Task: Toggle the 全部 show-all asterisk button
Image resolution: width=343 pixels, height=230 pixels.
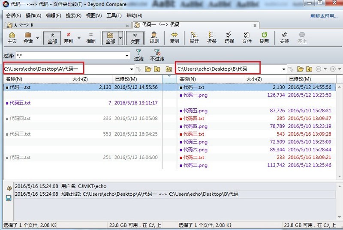Action: click(x=52, y=38)
